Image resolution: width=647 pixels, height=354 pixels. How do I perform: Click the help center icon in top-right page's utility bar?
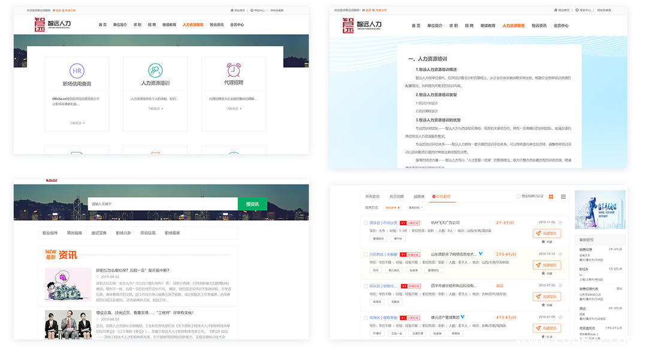tap(577, 10)
